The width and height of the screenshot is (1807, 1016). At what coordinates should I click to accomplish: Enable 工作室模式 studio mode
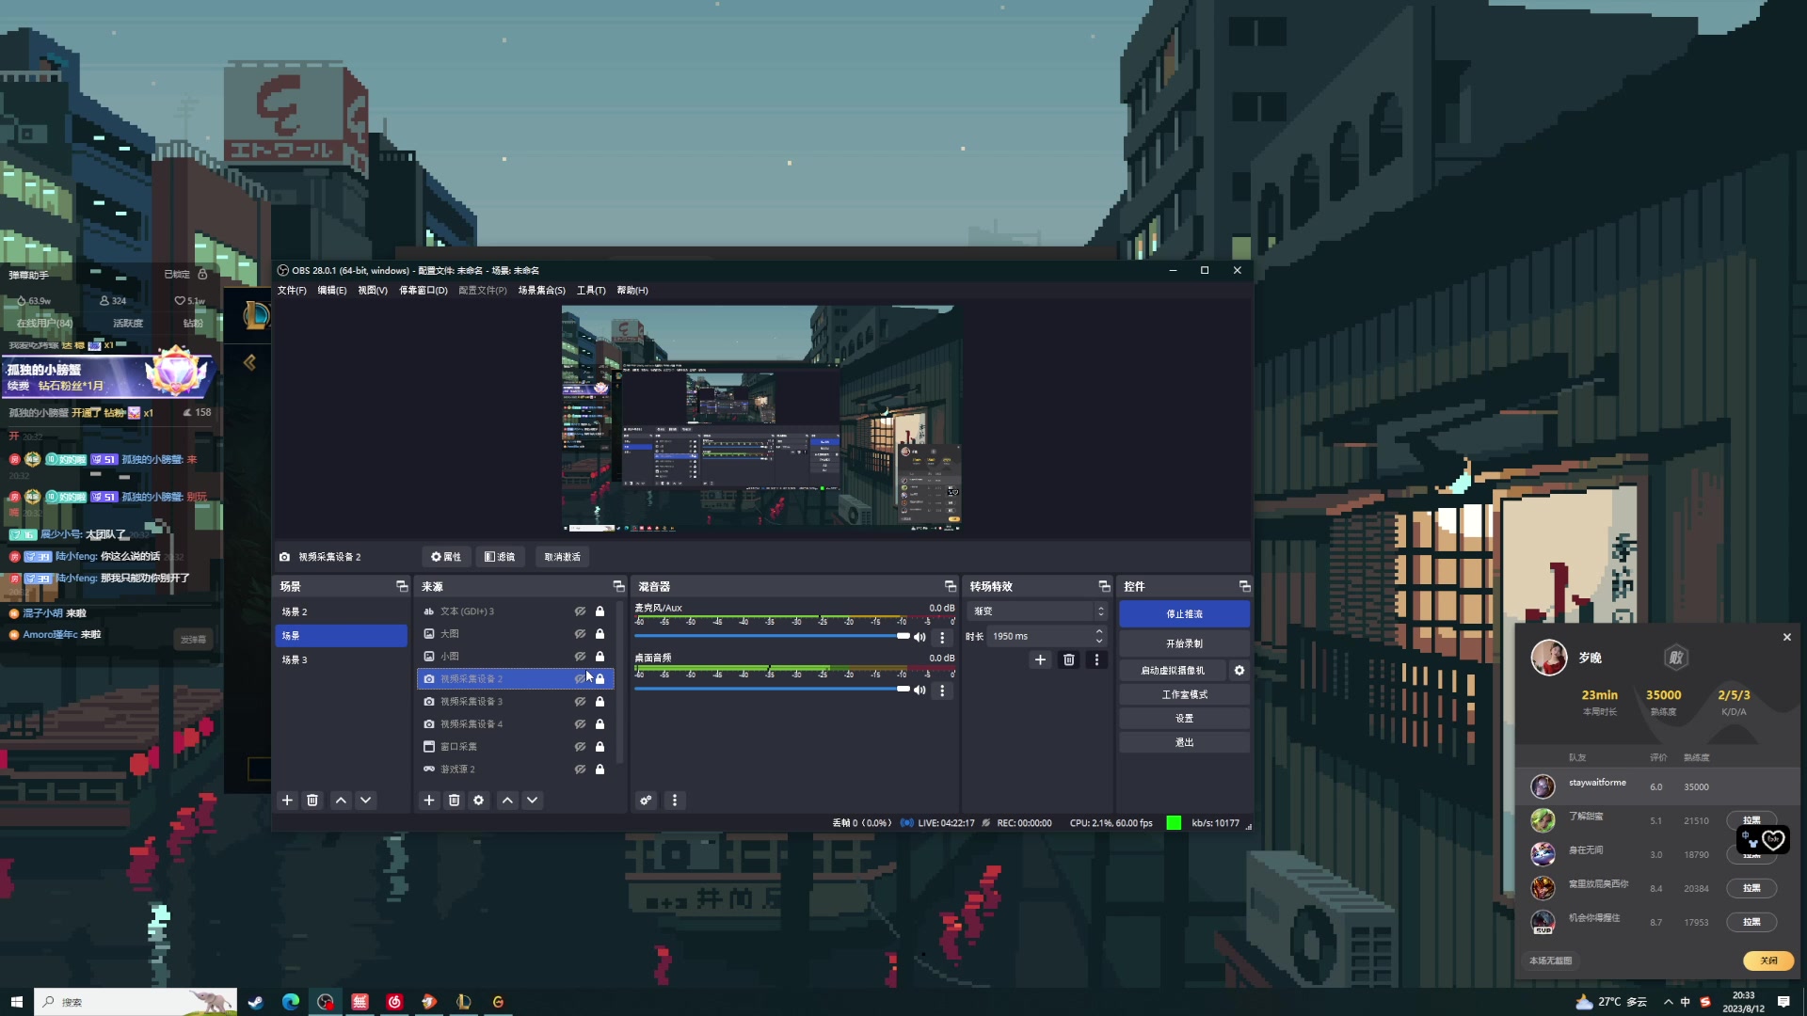pos(1184,695)
